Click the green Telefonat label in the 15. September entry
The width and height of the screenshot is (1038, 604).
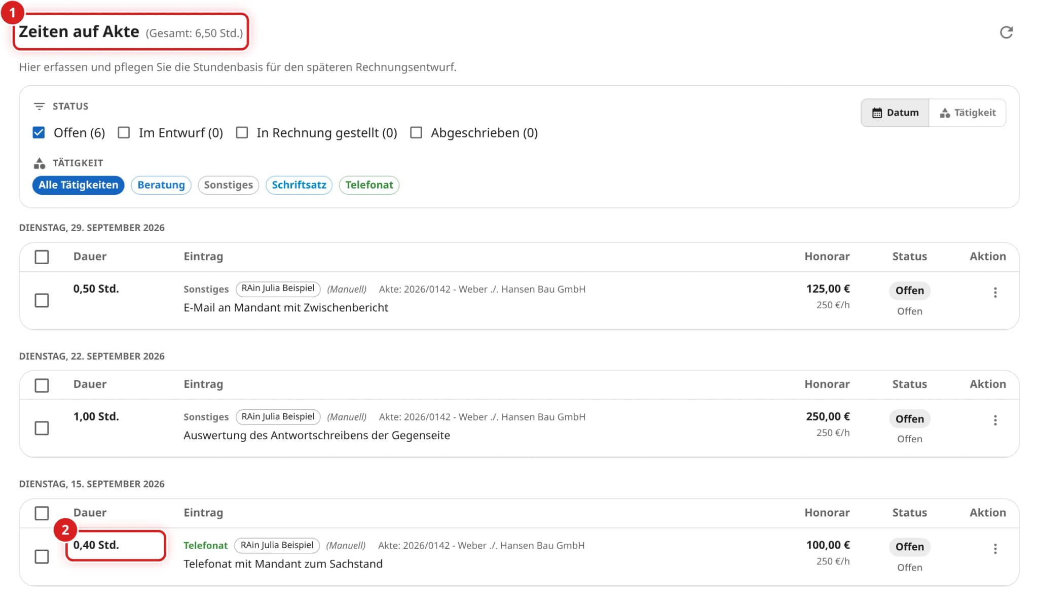coord(205,545)
